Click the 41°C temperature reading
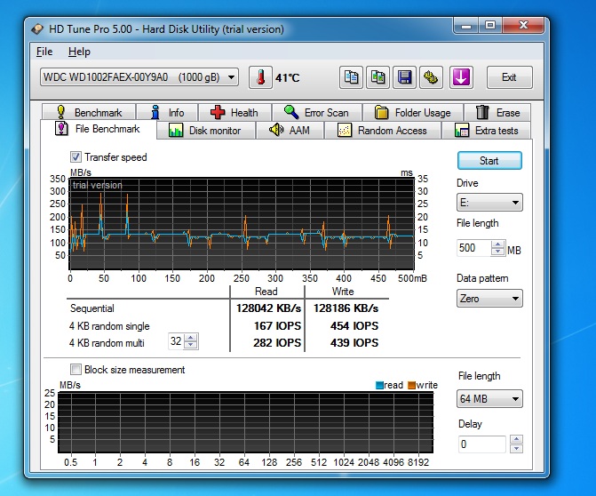 point(288,78)
